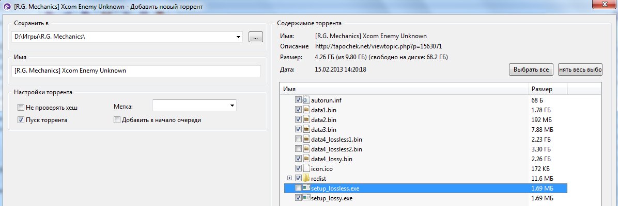Click 'Выбрать все' button
The width and height of the screenshot is (618, 206).
tap(531, 69)
